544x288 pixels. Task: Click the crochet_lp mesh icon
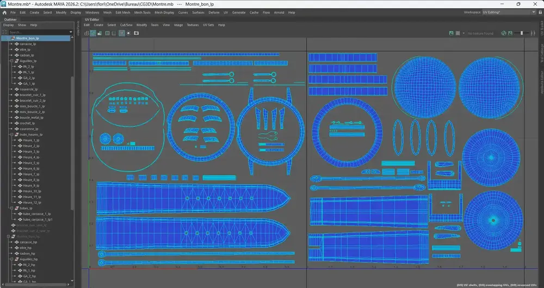pos(16,123)
